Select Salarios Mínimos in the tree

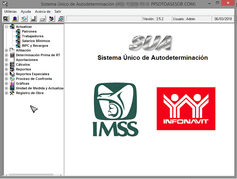[36, 41]
